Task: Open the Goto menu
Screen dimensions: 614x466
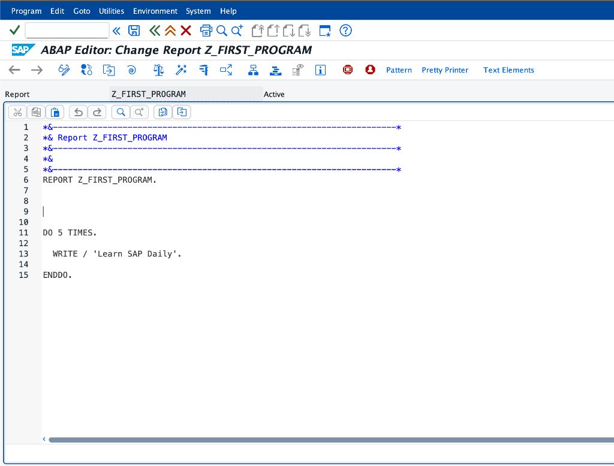Action: point(82,11)
